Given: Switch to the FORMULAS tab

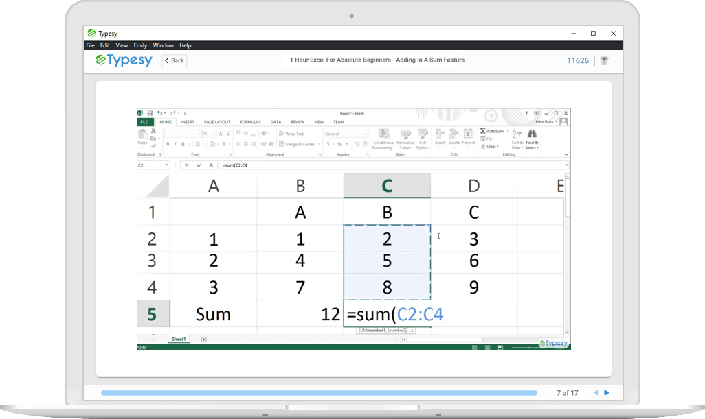Looking at the screenshot, I should 250,122.
